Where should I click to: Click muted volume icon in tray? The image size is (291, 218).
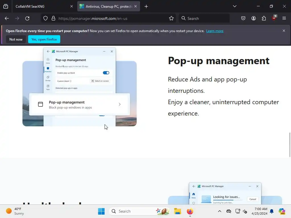(245, 211)
